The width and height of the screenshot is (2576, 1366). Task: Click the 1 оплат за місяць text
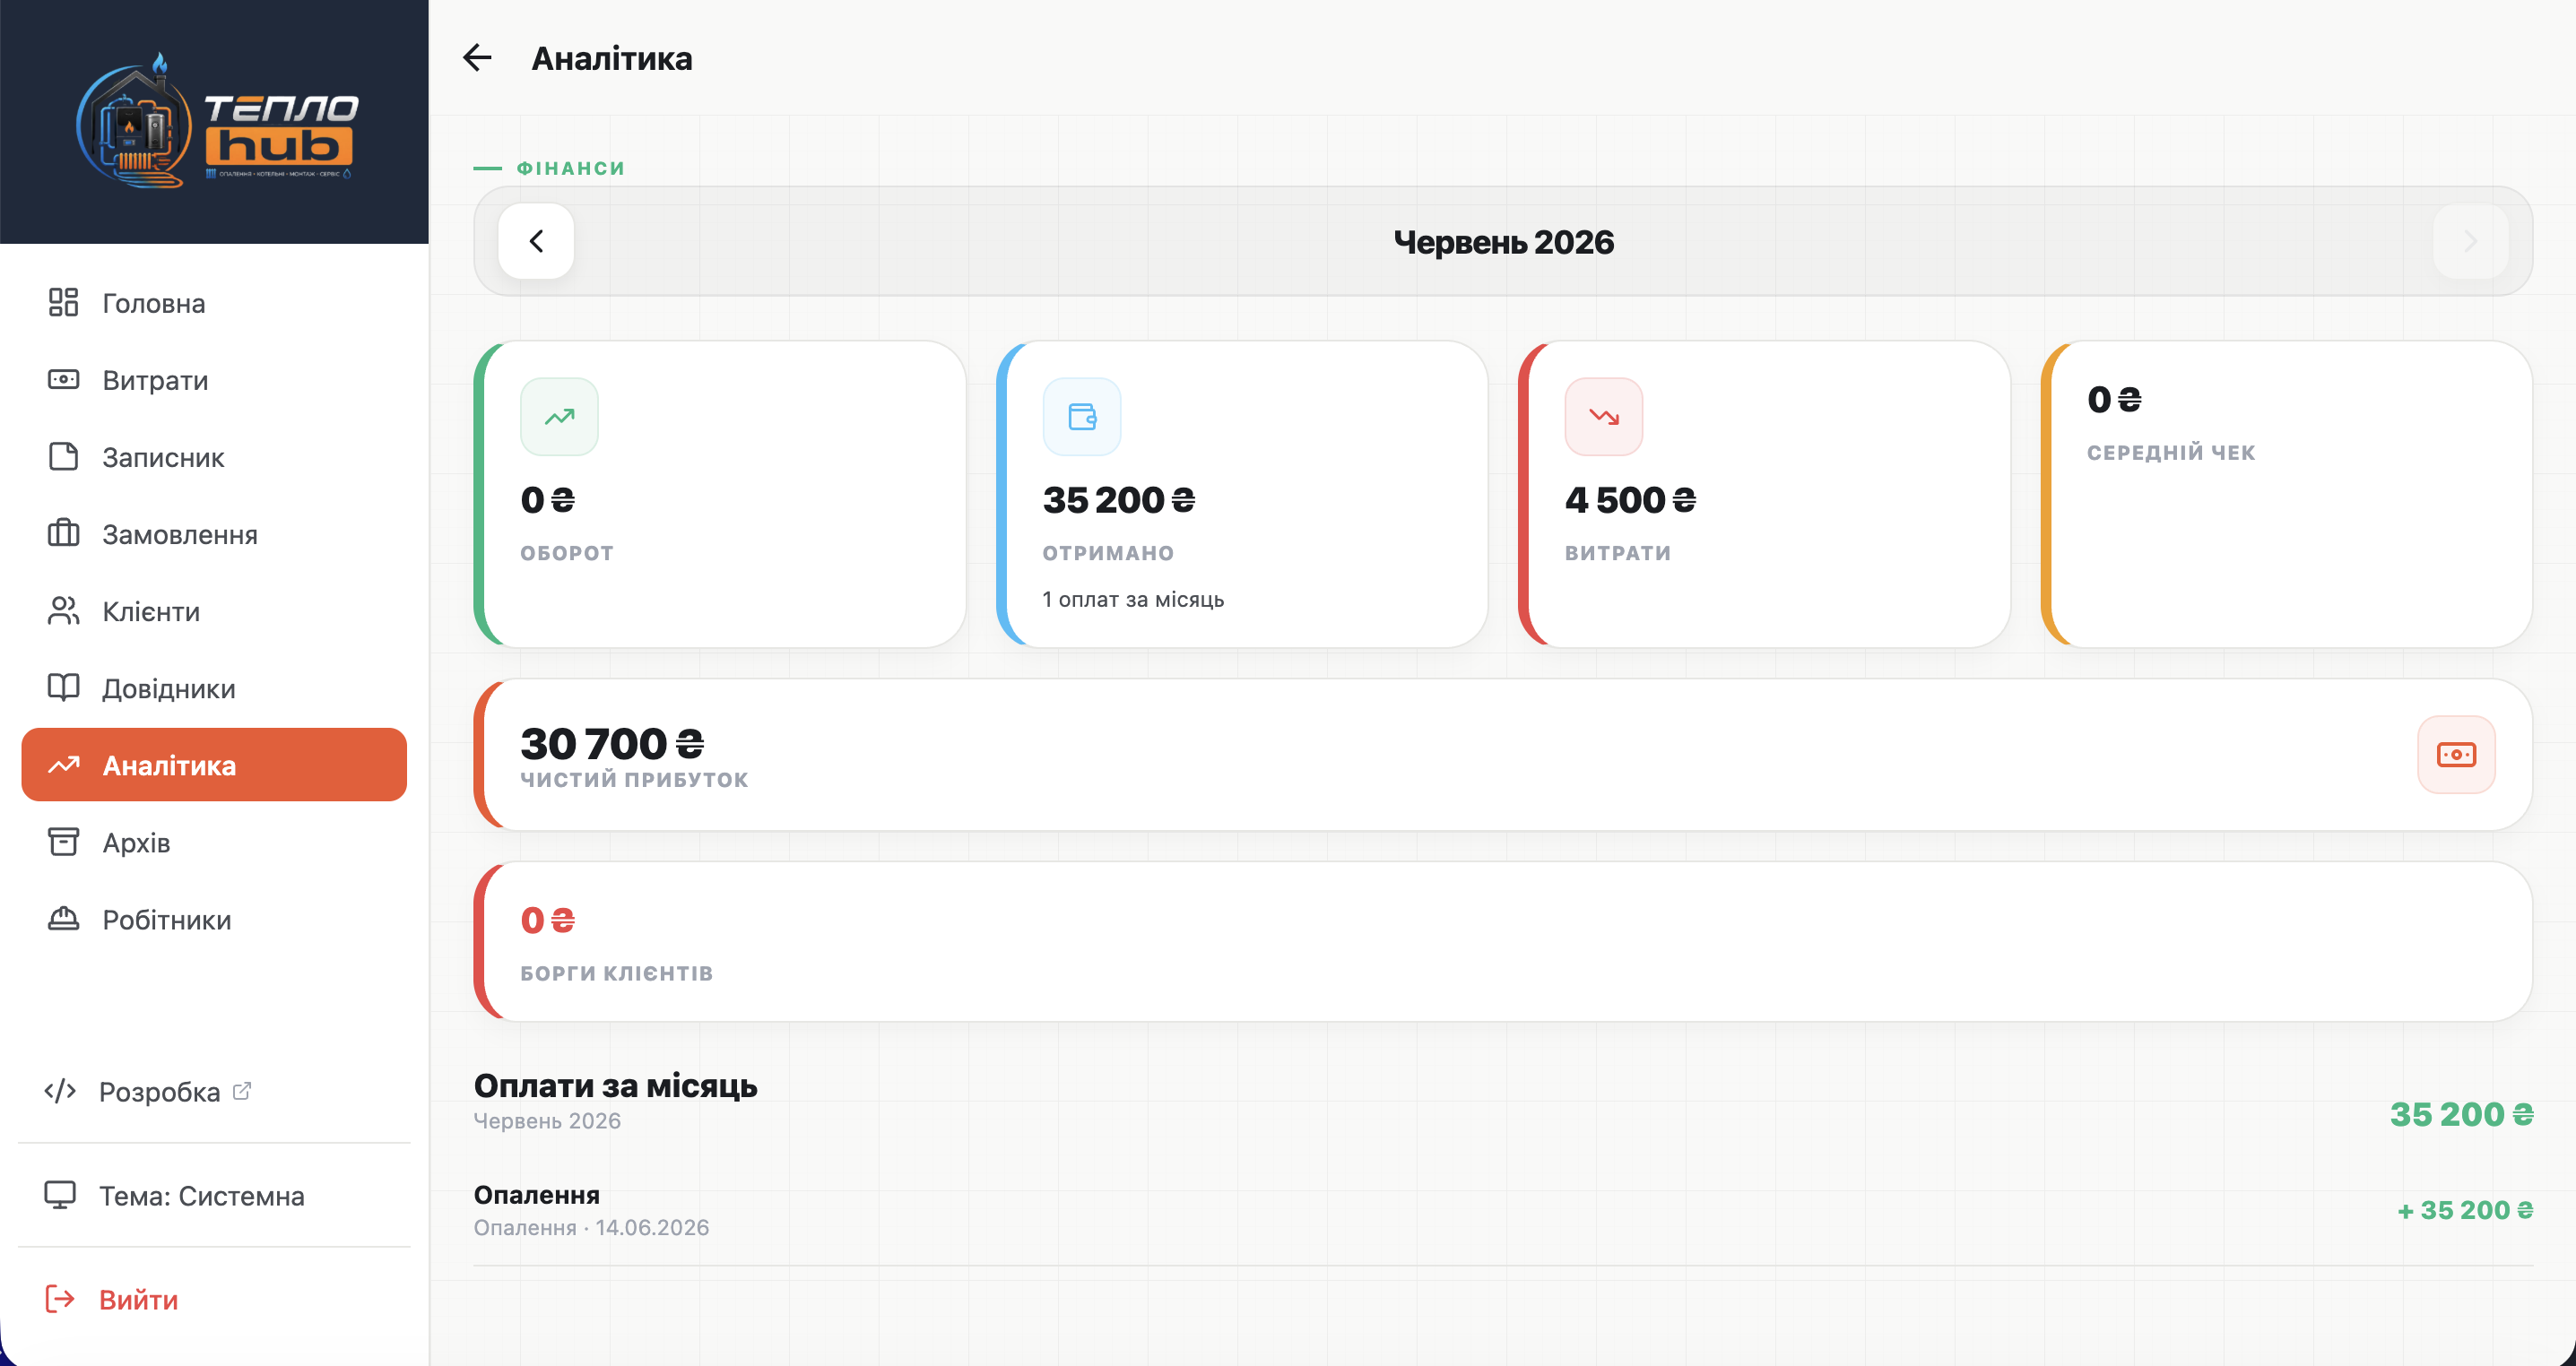click(1133, 599)
